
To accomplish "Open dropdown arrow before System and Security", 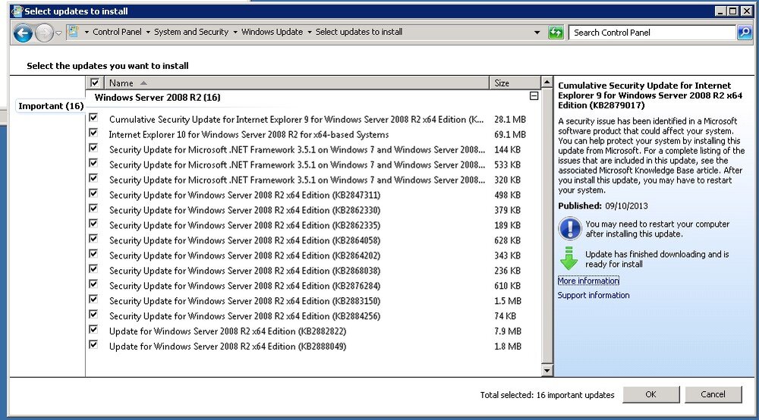I will tap(148, 33).
